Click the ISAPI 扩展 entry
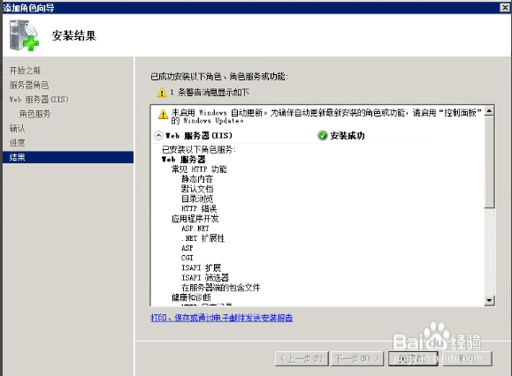512x376 pixels. [x=201, y=267]
